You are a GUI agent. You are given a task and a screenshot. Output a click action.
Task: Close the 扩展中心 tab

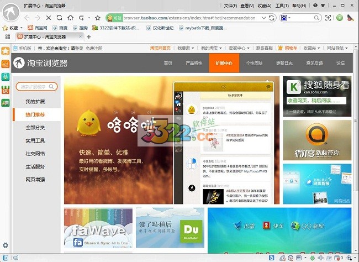[x=81, y=36]
